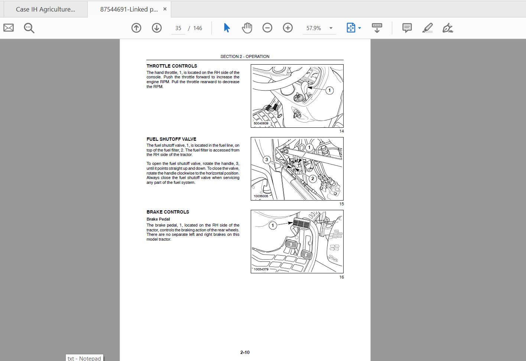Open the txt - Notepad taskbar preview

(x=84, y=358)
